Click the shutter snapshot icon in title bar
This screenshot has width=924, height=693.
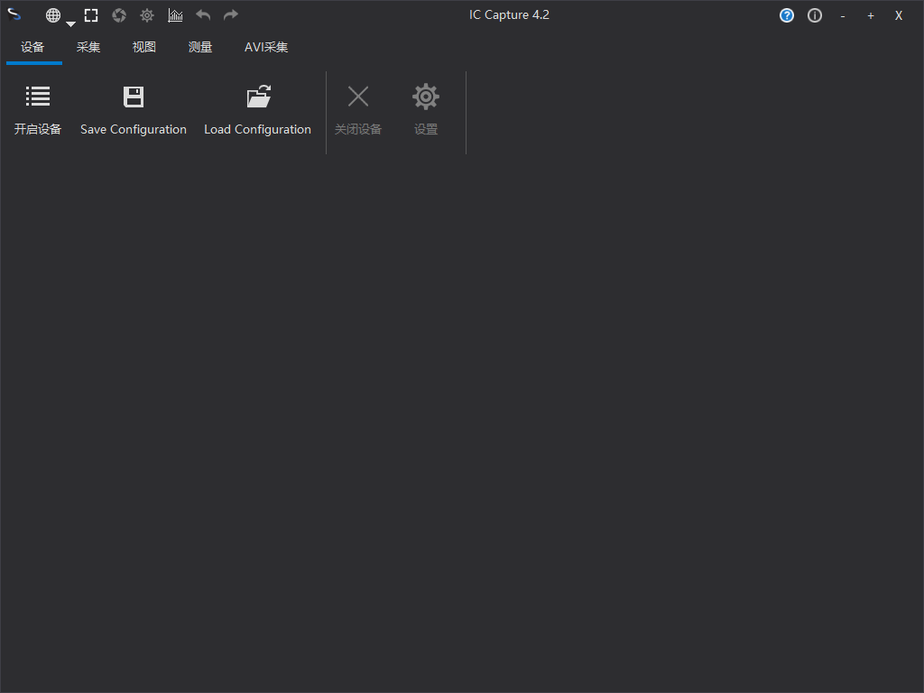(x=119, y=15)
